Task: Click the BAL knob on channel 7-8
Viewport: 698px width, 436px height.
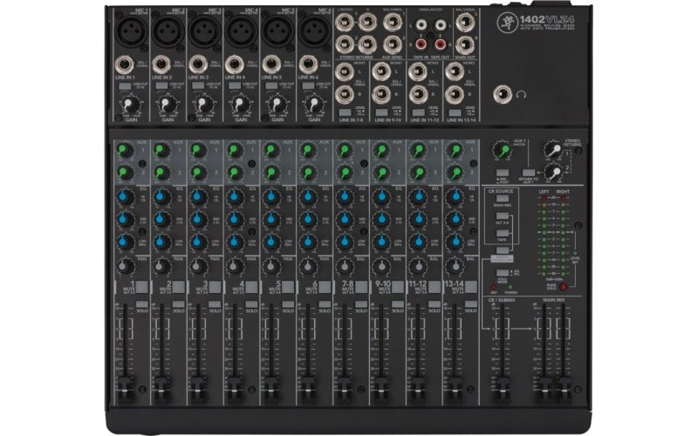Action: [x=344, y=267]
